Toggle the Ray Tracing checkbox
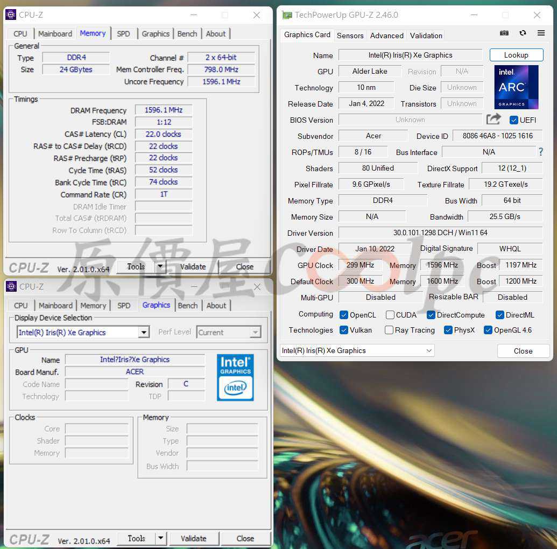Screen dimensions: 557x549 [x=389, y=330]
